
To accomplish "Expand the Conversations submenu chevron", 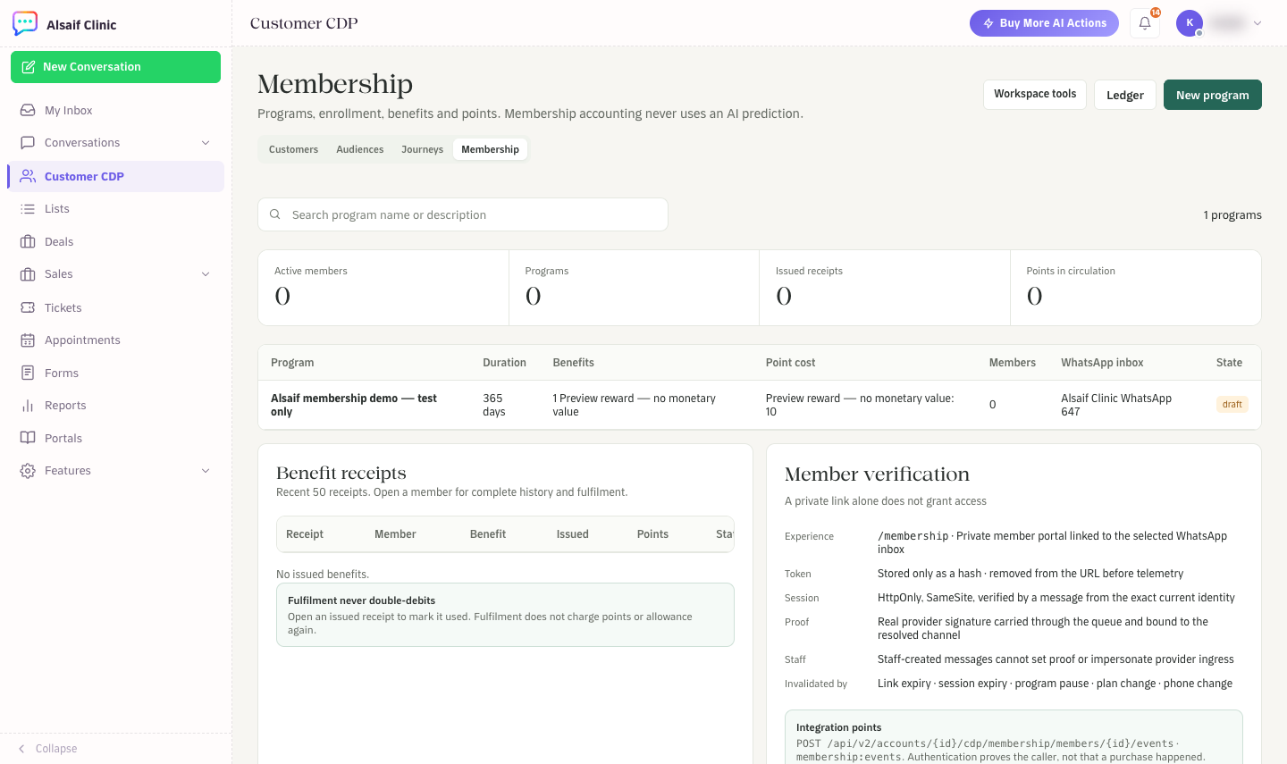I will pyautogui.click(x=206, y=142).
